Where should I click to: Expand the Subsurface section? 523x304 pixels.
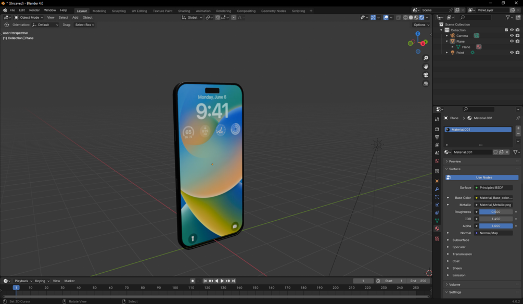coord(461,240)
